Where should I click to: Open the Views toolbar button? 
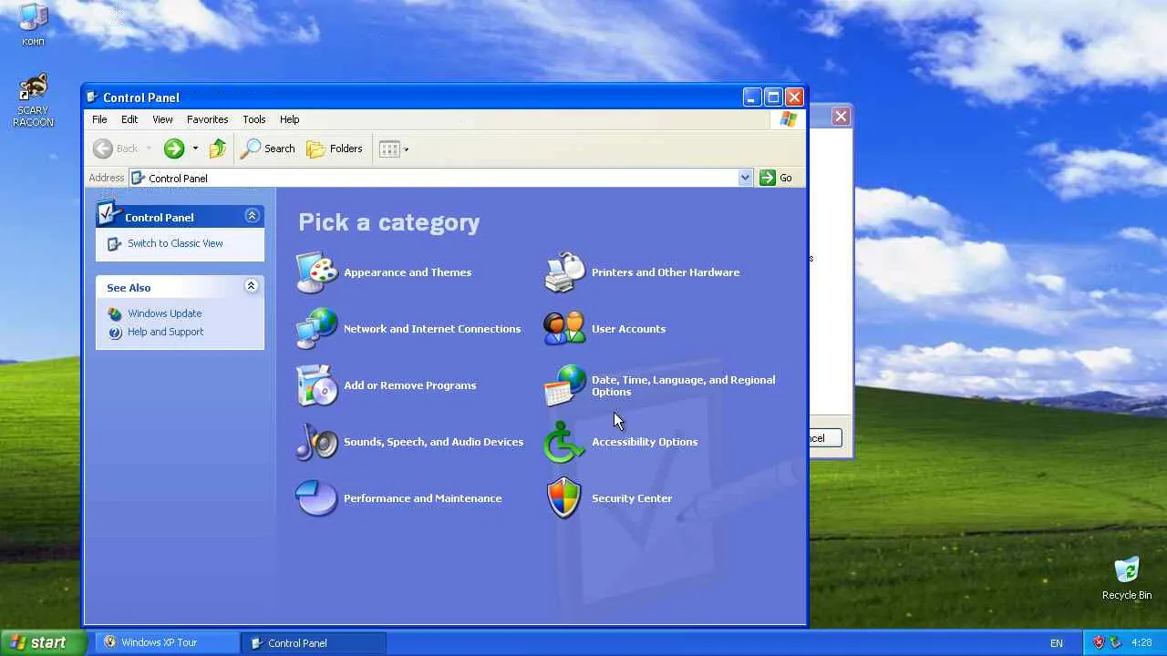point(390,149)
